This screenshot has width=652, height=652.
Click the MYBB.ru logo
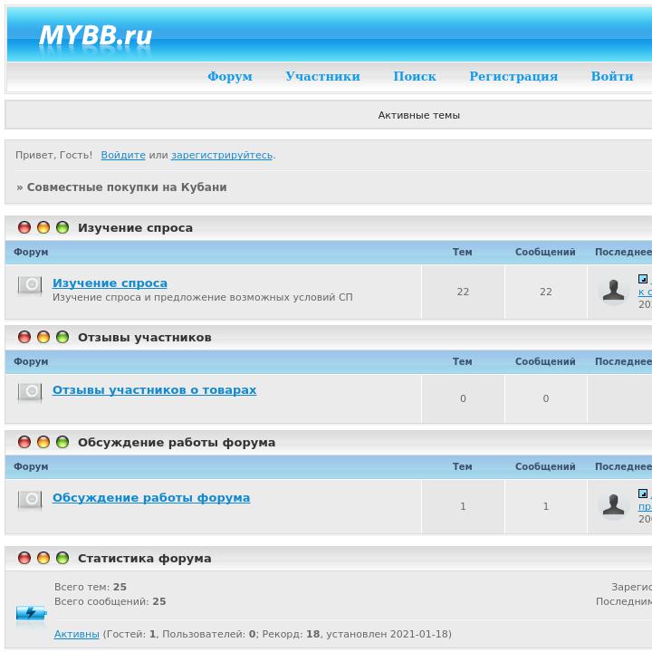(x=96, y=35)
